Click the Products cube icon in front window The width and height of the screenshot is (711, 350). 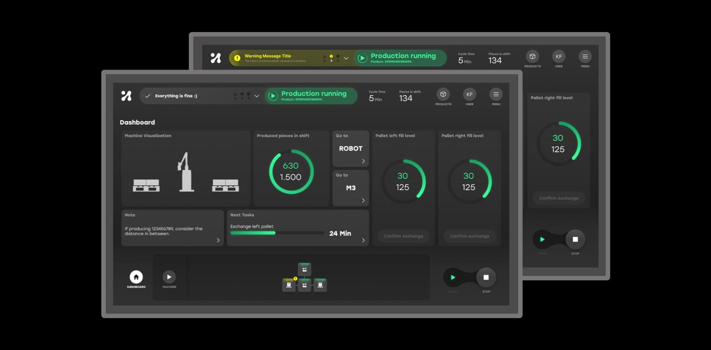(x=443, y=95)
